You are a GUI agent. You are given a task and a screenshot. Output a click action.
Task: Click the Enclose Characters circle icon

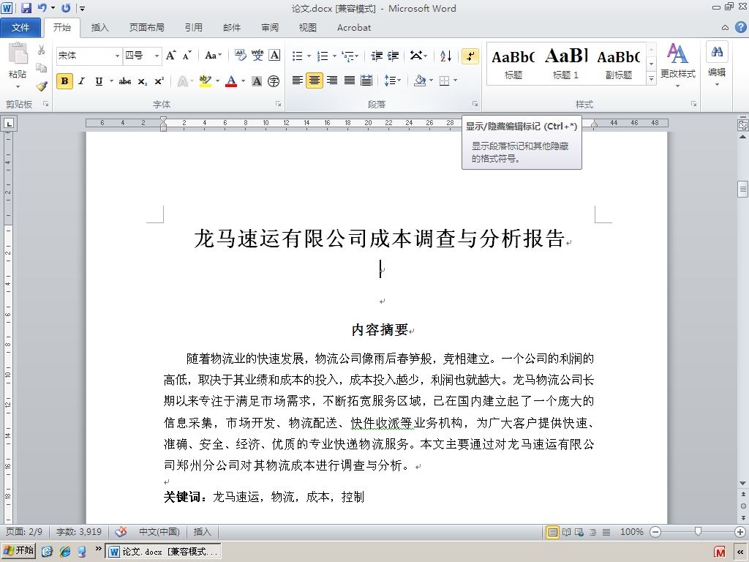[x=274, y=81]
